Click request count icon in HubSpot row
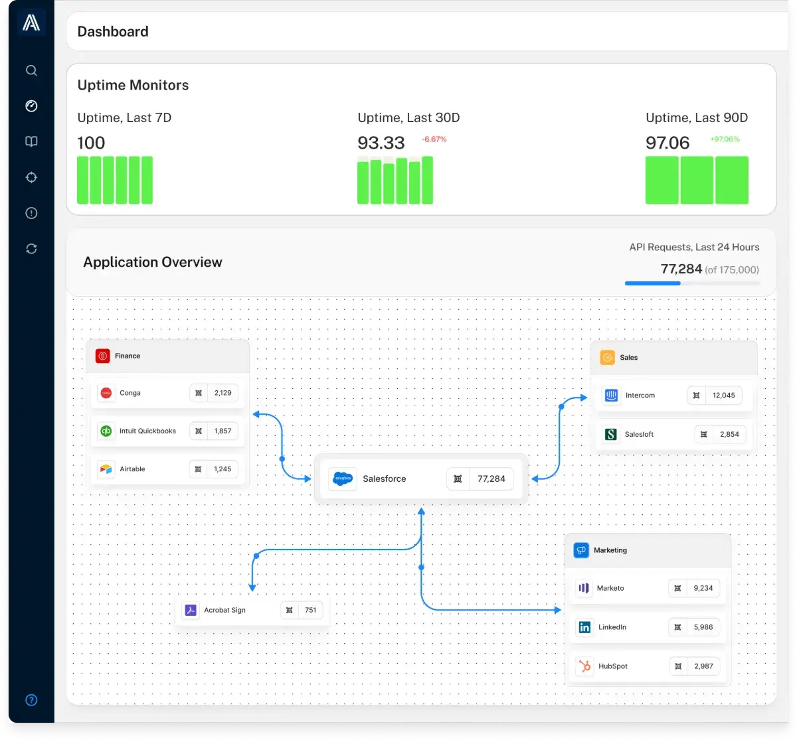797x740 pixels. pos(677,666)
